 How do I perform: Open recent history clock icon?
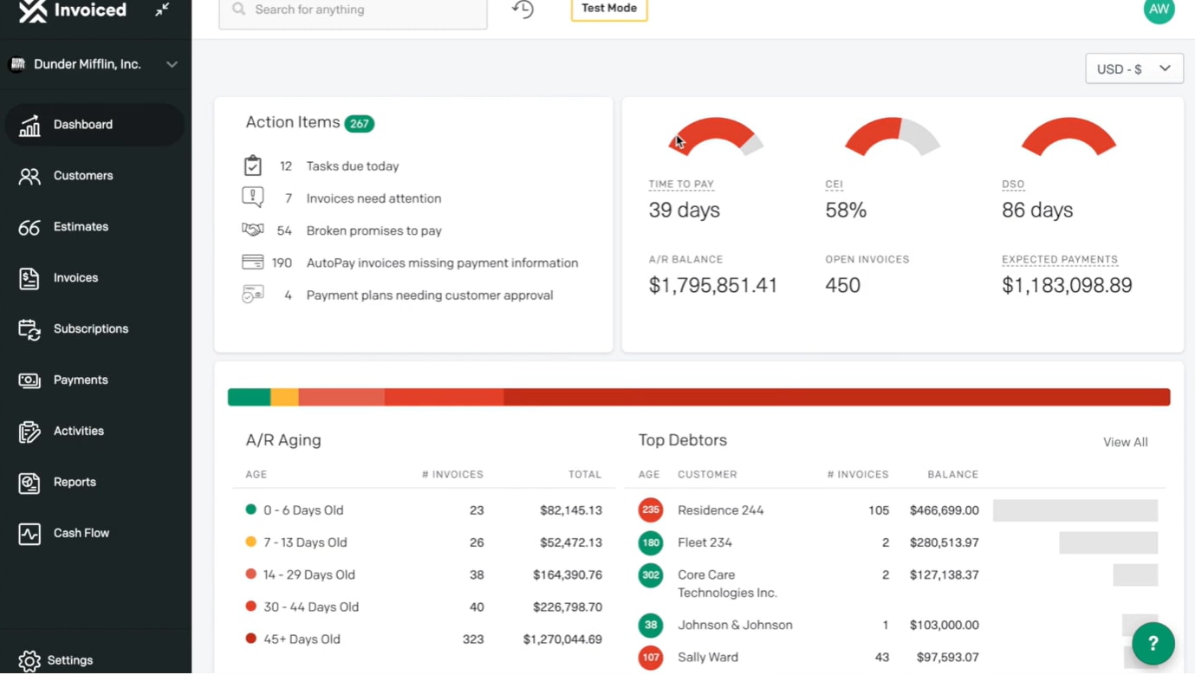point(523,9)
